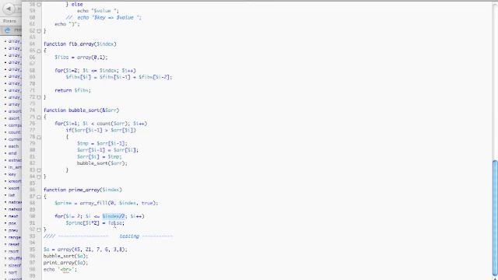Place cursor on 'function fib_array($index)' line

(x=80, y=44)
